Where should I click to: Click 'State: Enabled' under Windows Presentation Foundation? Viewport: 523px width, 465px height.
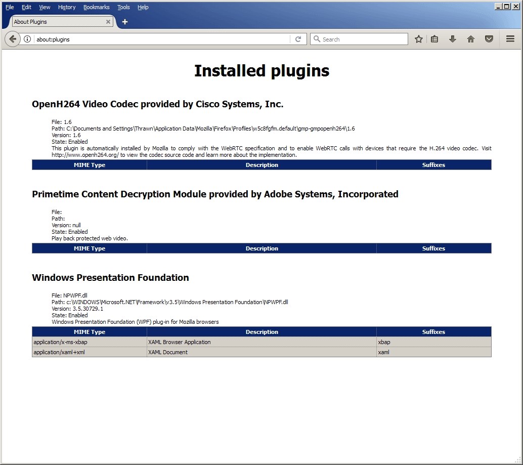tap(70, 315)
